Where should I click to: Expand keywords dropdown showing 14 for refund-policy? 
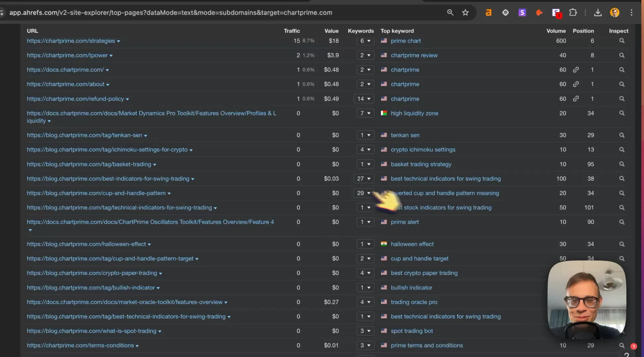pyautogui.click(x=364, y=99)
